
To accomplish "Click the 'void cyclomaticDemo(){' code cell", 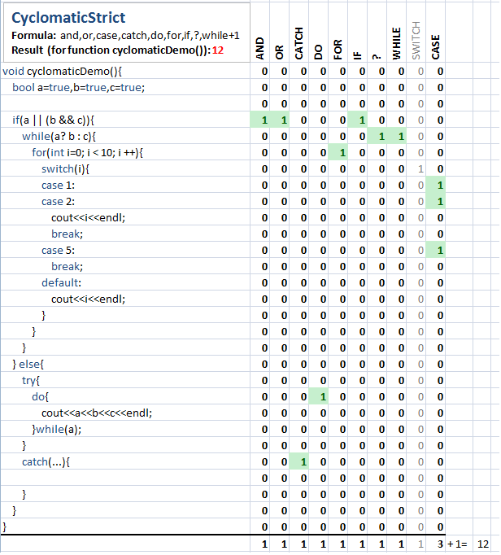I will click(125, 72).
